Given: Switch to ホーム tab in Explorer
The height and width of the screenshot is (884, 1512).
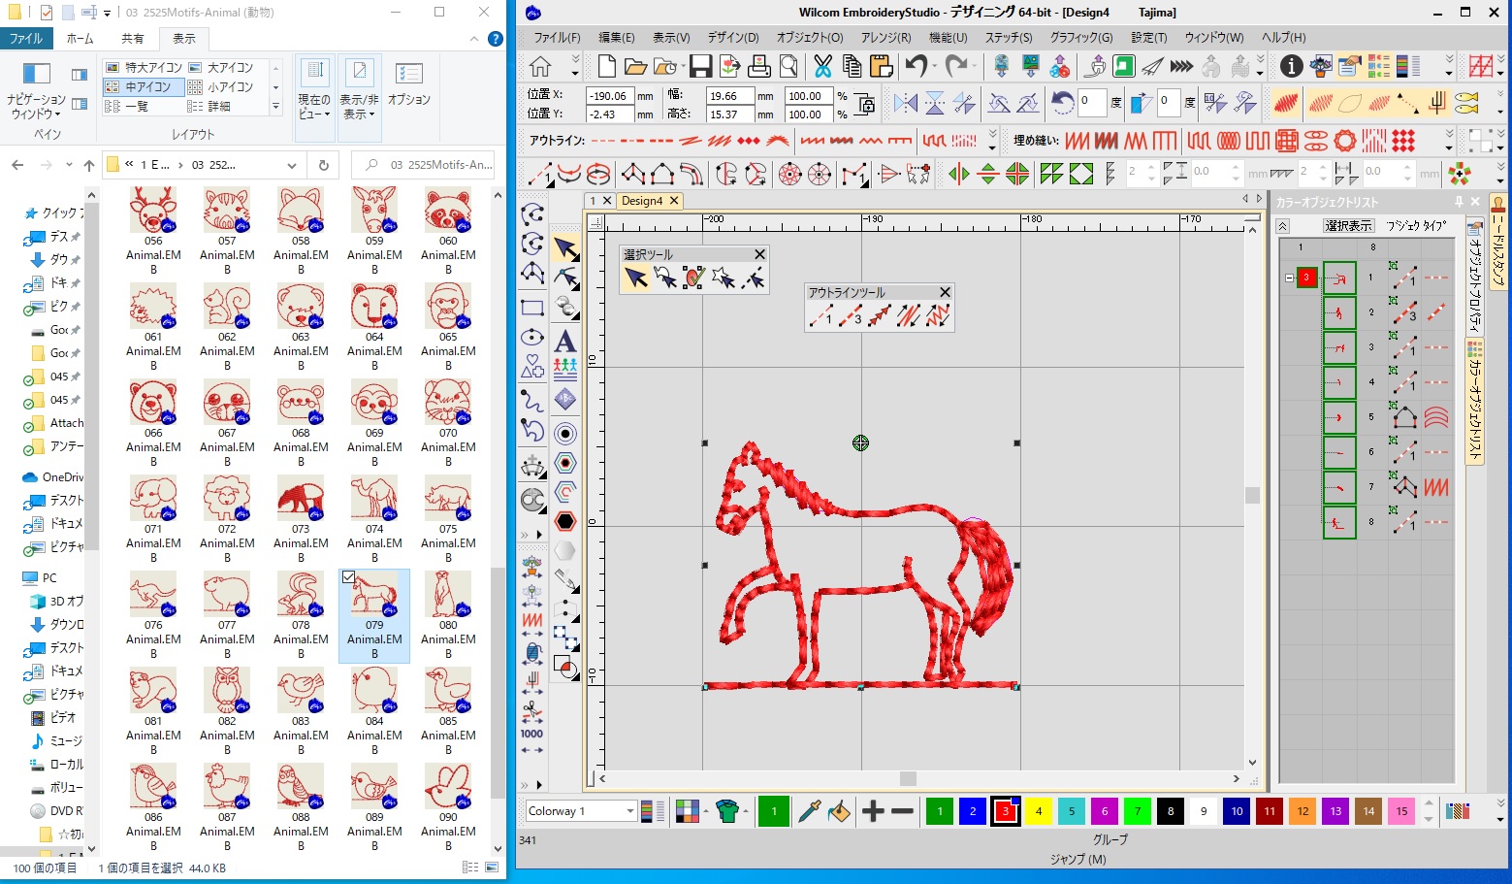Looking at the screenshot, I should (x=80, y=39).
